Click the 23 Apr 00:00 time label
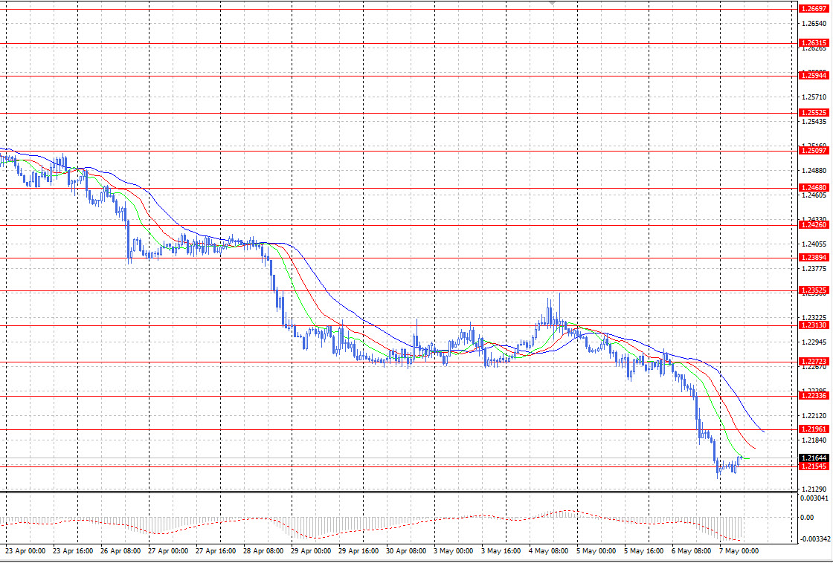Screen dimensions: 833x563 click(25, 551)
